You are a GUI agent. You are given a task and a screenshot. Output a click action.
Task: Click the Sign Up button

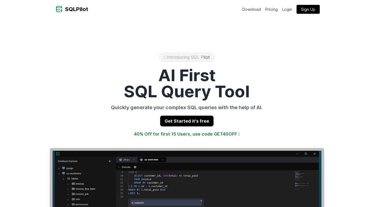pyautogui.click(x=308, y=9)
